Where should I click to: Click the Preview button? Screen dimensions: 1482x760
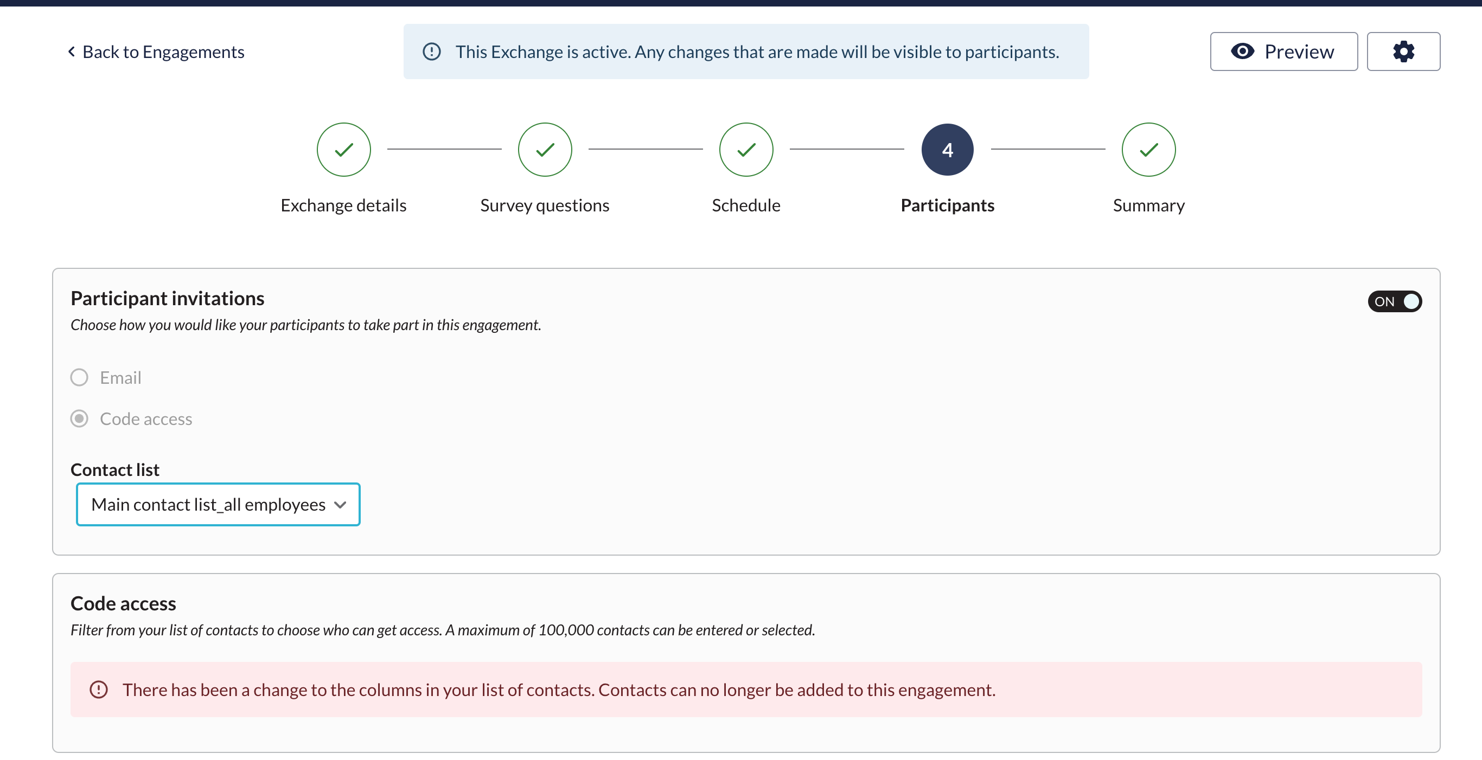1283,51
